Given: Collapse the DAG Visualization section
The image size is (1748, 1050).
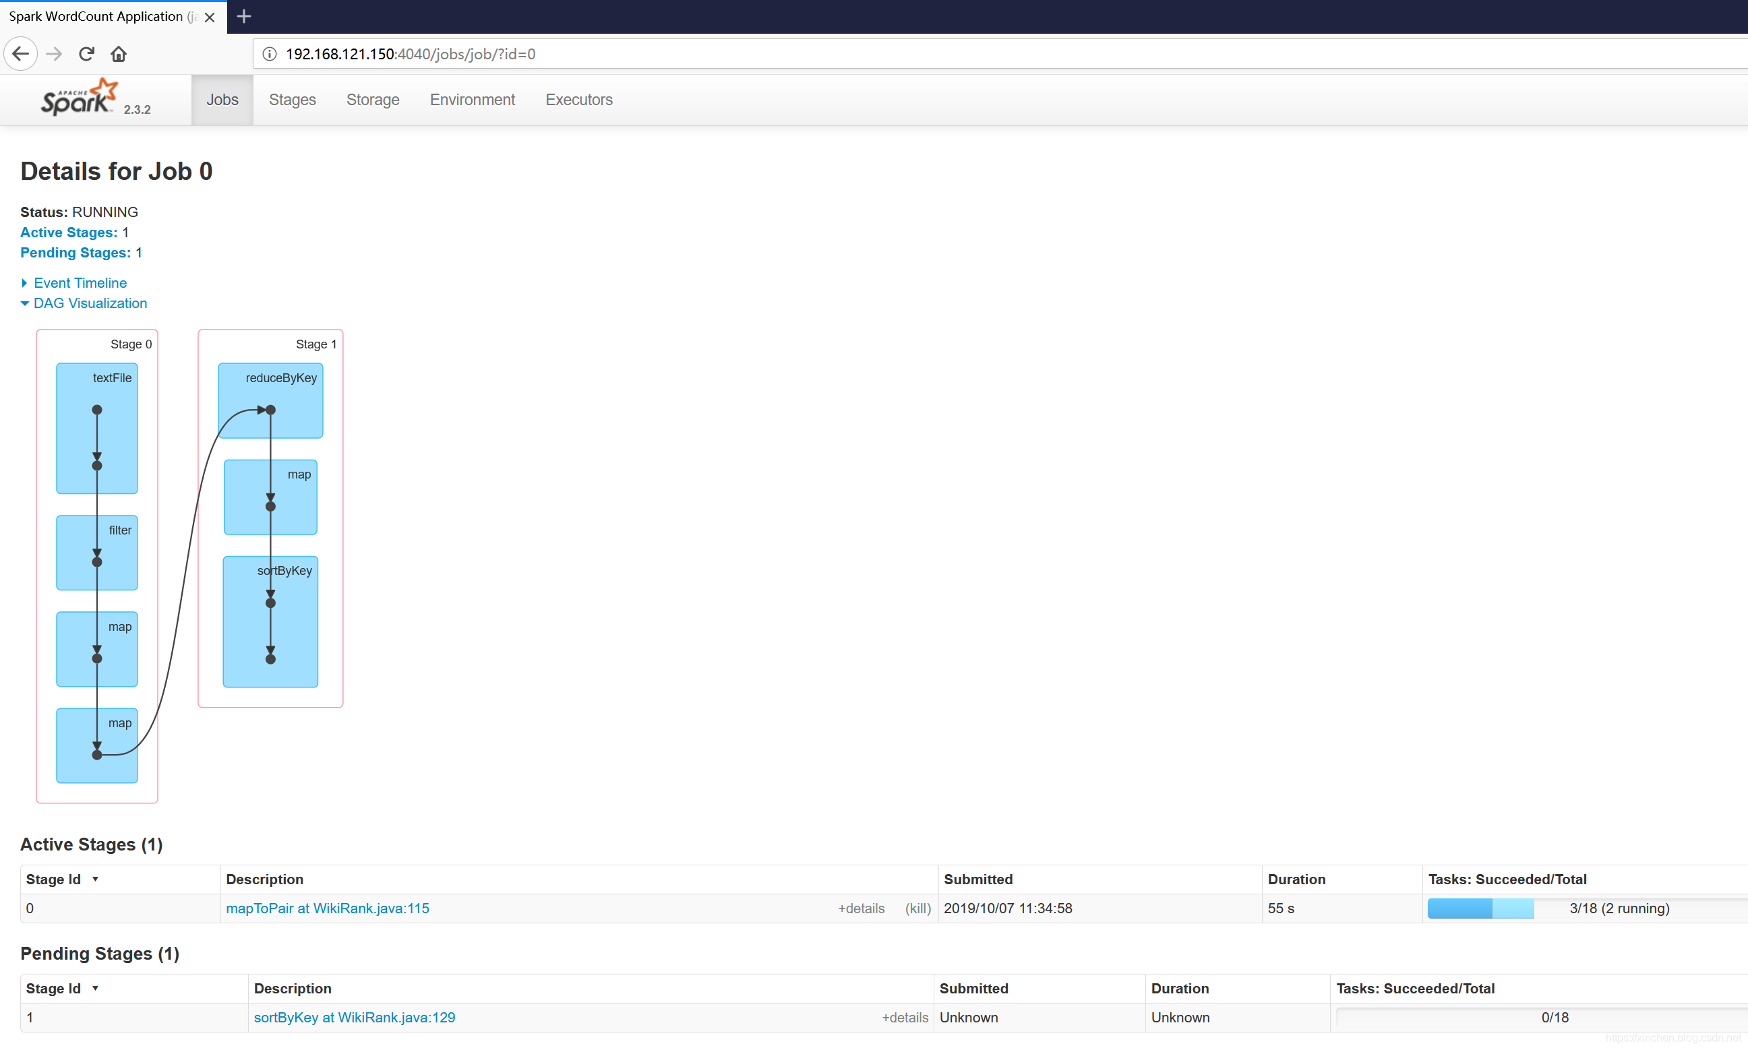Looking at the screenshot, I should [89, 303].
